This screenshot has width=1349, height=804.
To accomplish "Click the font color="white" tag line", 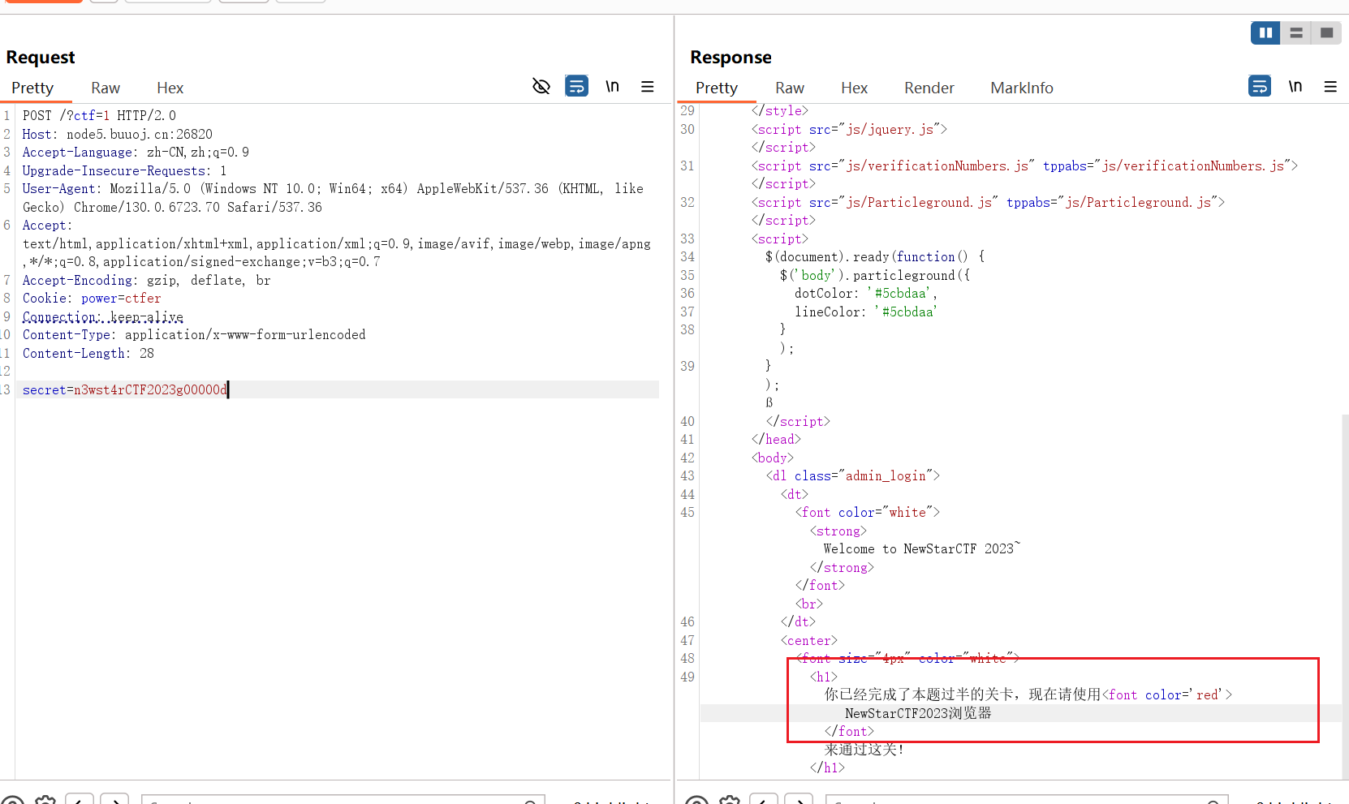I will [868, 513].
